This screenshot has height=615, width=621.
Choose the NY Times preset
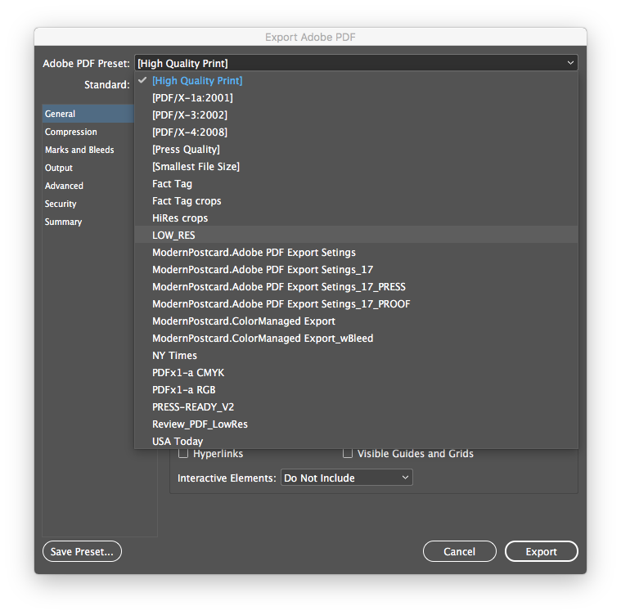click(174, 356)
